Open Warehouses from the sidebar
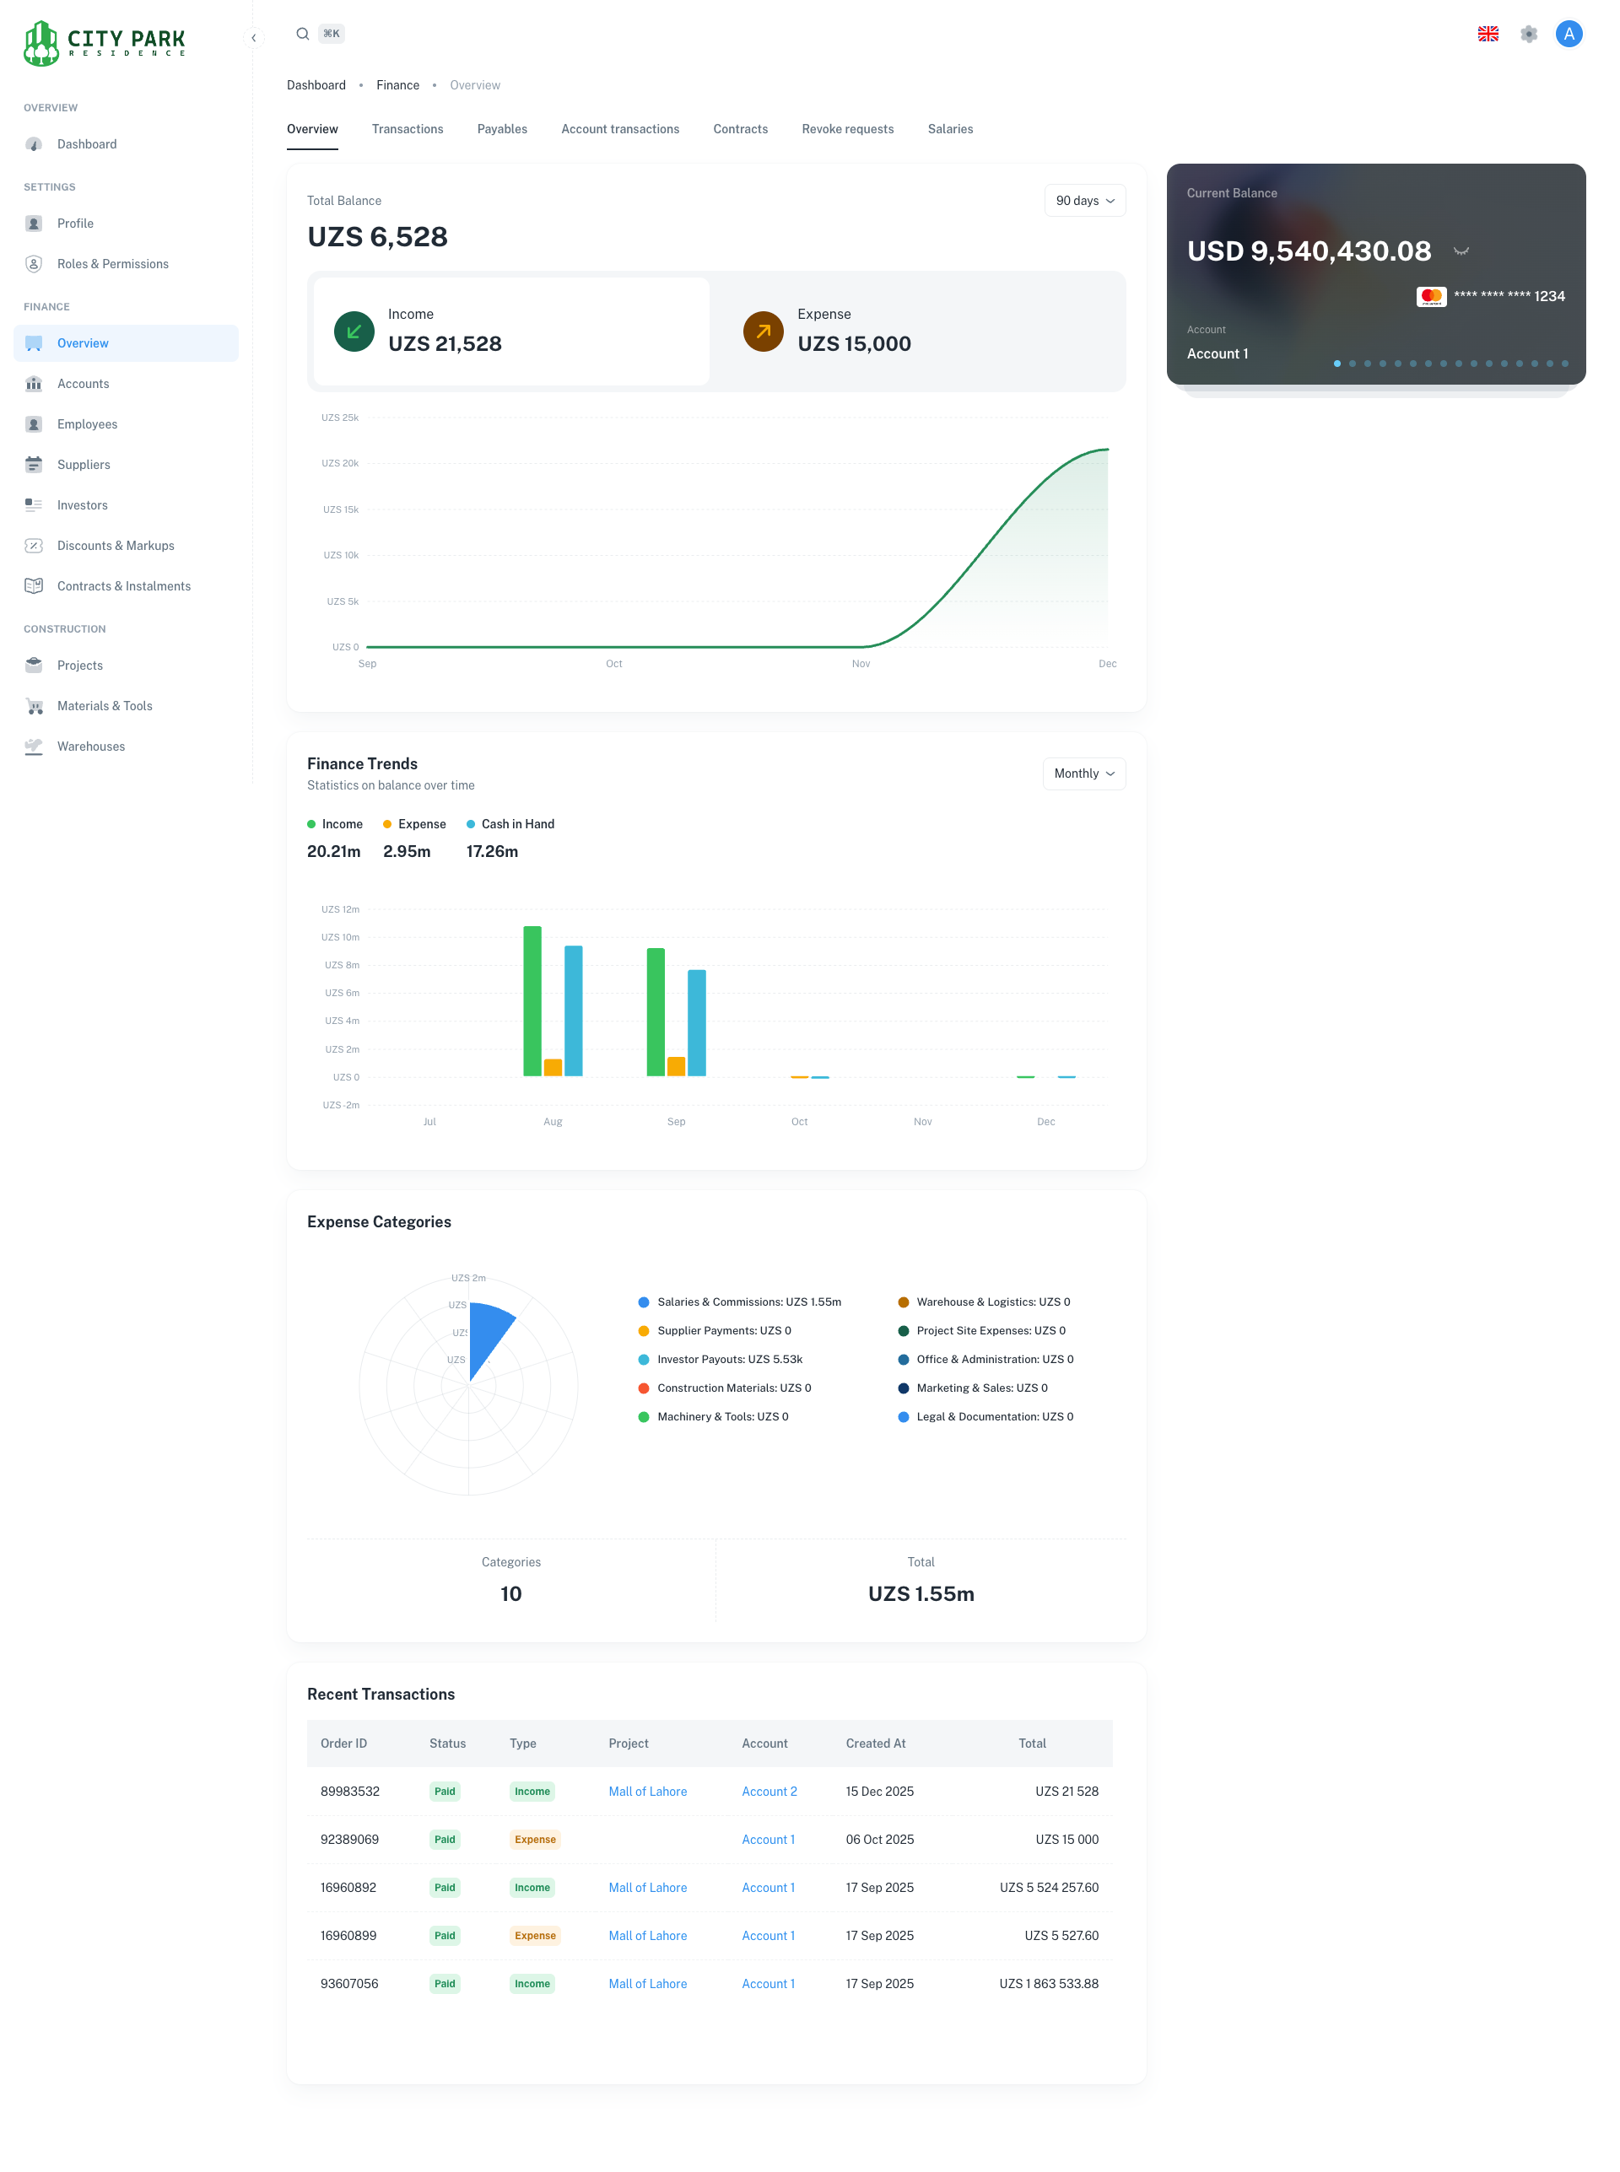This screenshot has width=1620, height=2172. click(x=90, y=746)
